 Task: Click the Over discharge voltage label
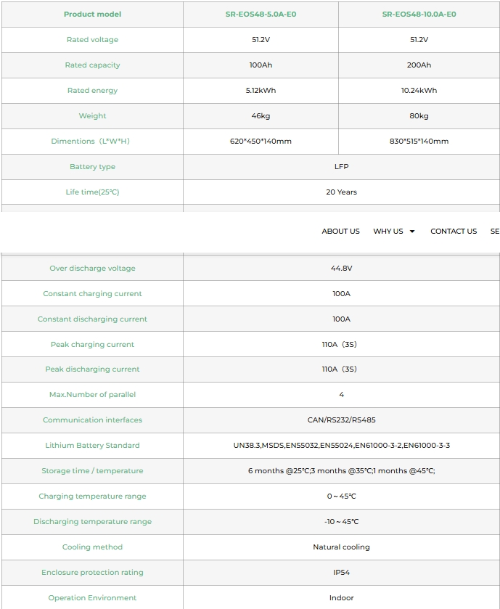[92, 269]
